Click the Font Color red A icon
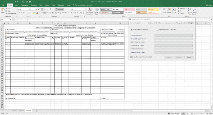213x115 pixels. pyautogui.click(x=37, y=13)
